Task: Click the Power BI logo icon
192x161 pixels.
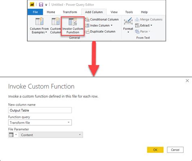Action: (32, 4)
